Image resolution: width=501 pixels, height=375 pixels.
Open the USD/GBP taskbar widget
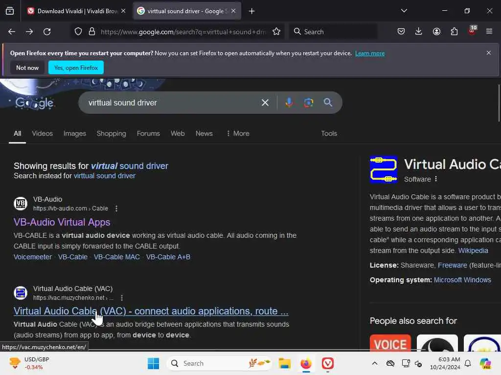click(x=29, y=363)
